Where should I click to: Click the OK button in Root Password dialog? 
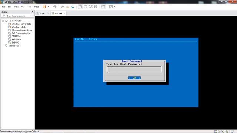tap(134, 78)
